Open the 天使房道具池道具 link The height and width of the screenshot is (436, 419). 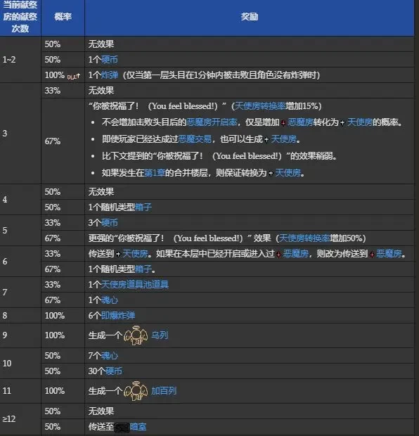coord(135,285)
